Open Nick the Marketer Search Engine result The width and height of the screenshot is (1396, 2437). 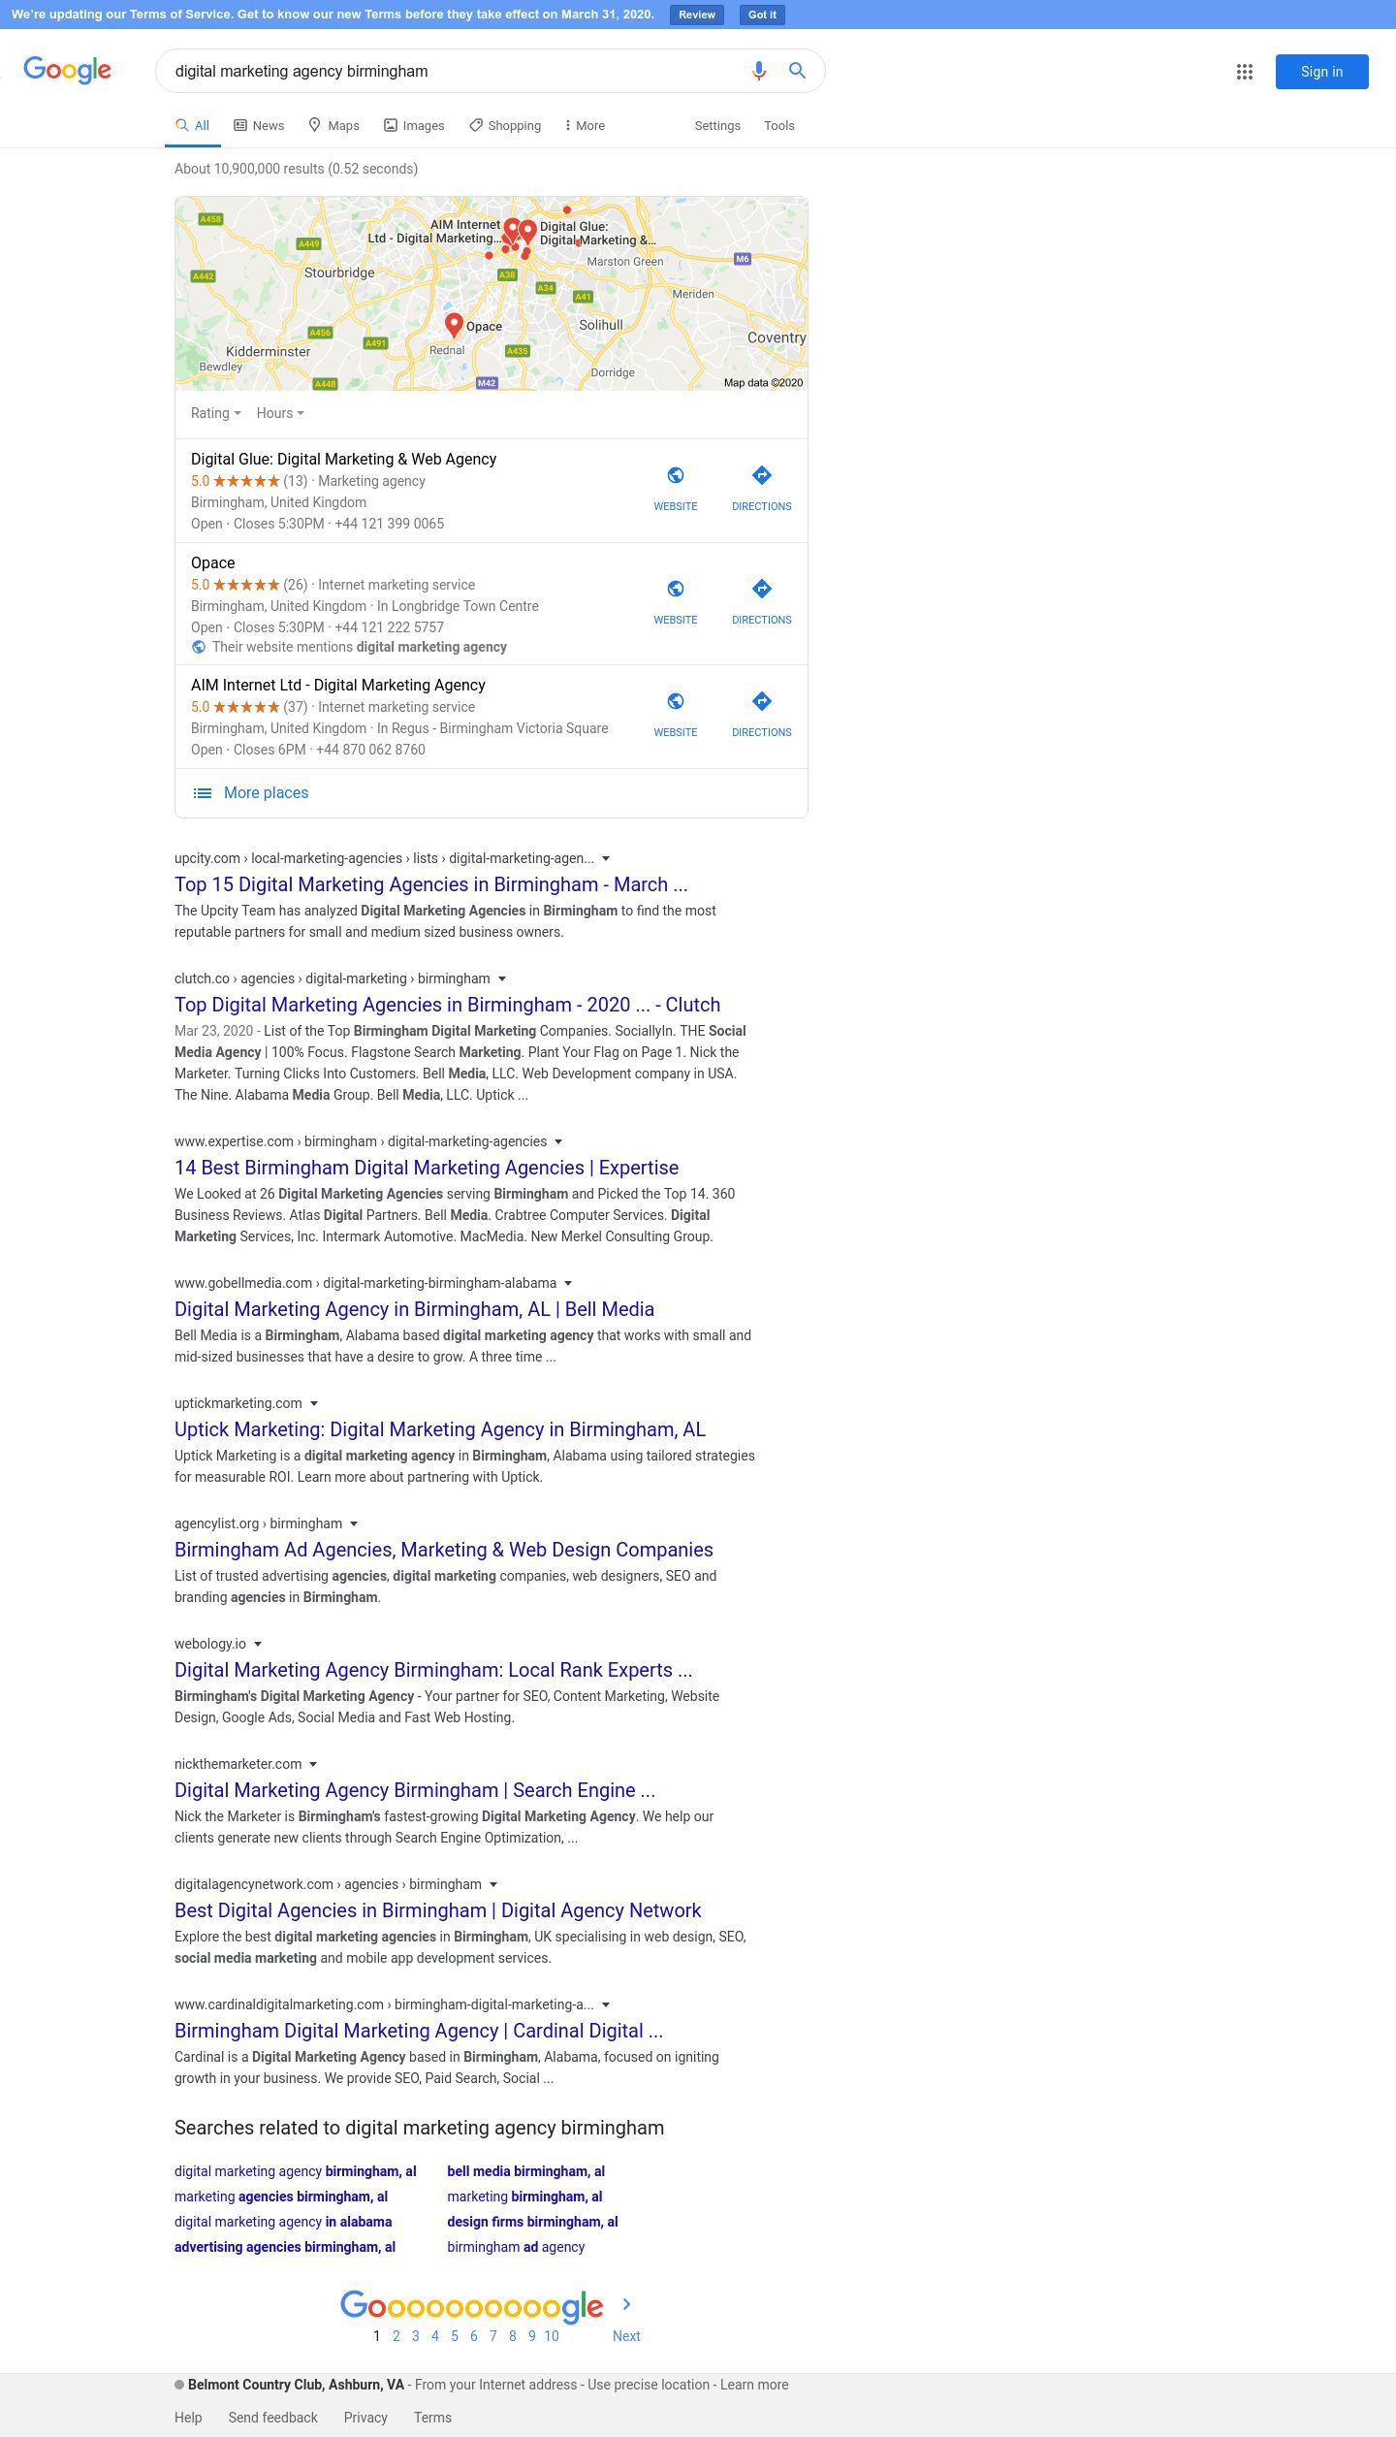415,1790
